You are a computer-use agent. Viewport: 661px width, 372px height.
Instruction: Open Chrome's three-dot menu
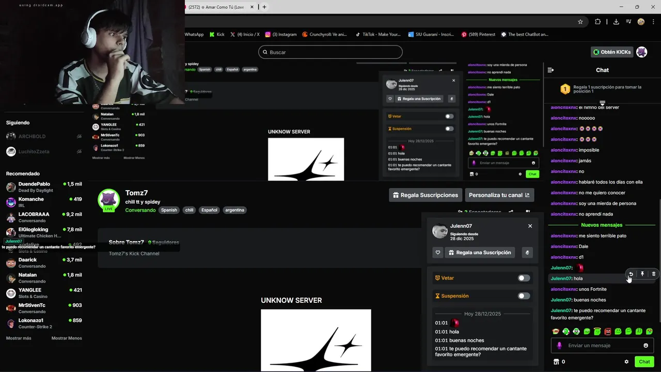coord(653,22)
